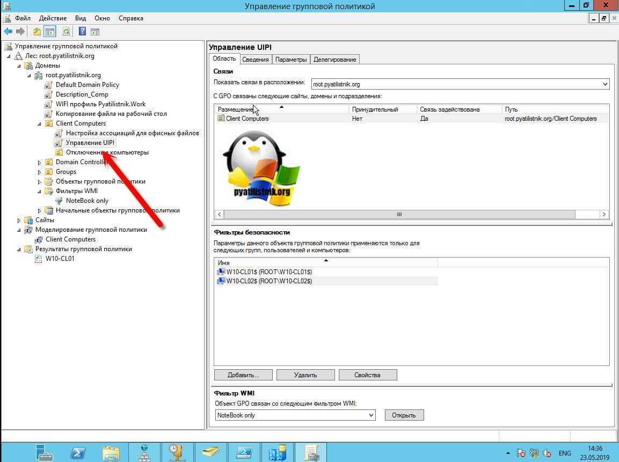Switch to the Делегирование tab
The width and height of the screenshot is (619, 462).
tap(335, 60)
